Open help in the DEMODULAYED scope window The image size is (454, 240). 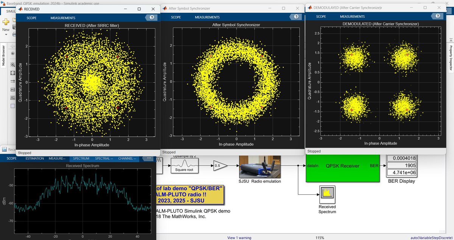437,17
